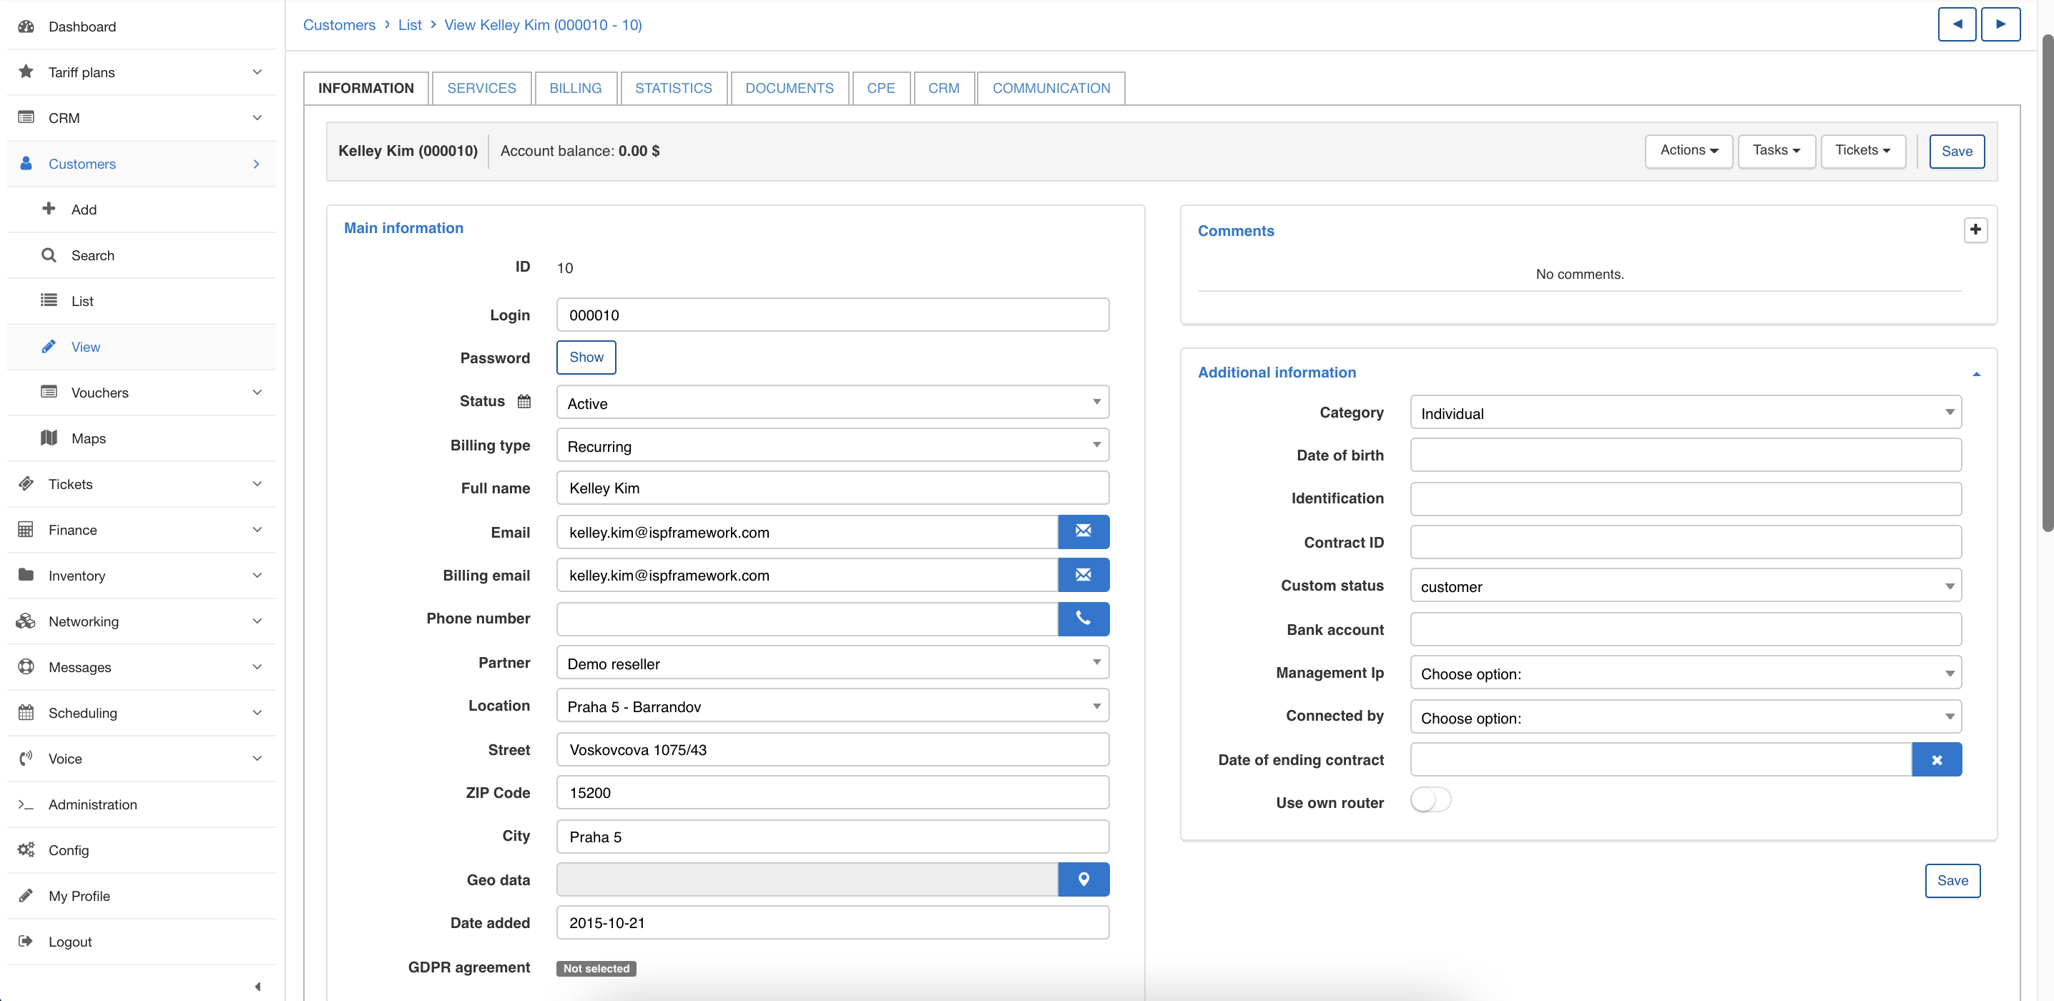Show the customer's password

tap(585, 357)
